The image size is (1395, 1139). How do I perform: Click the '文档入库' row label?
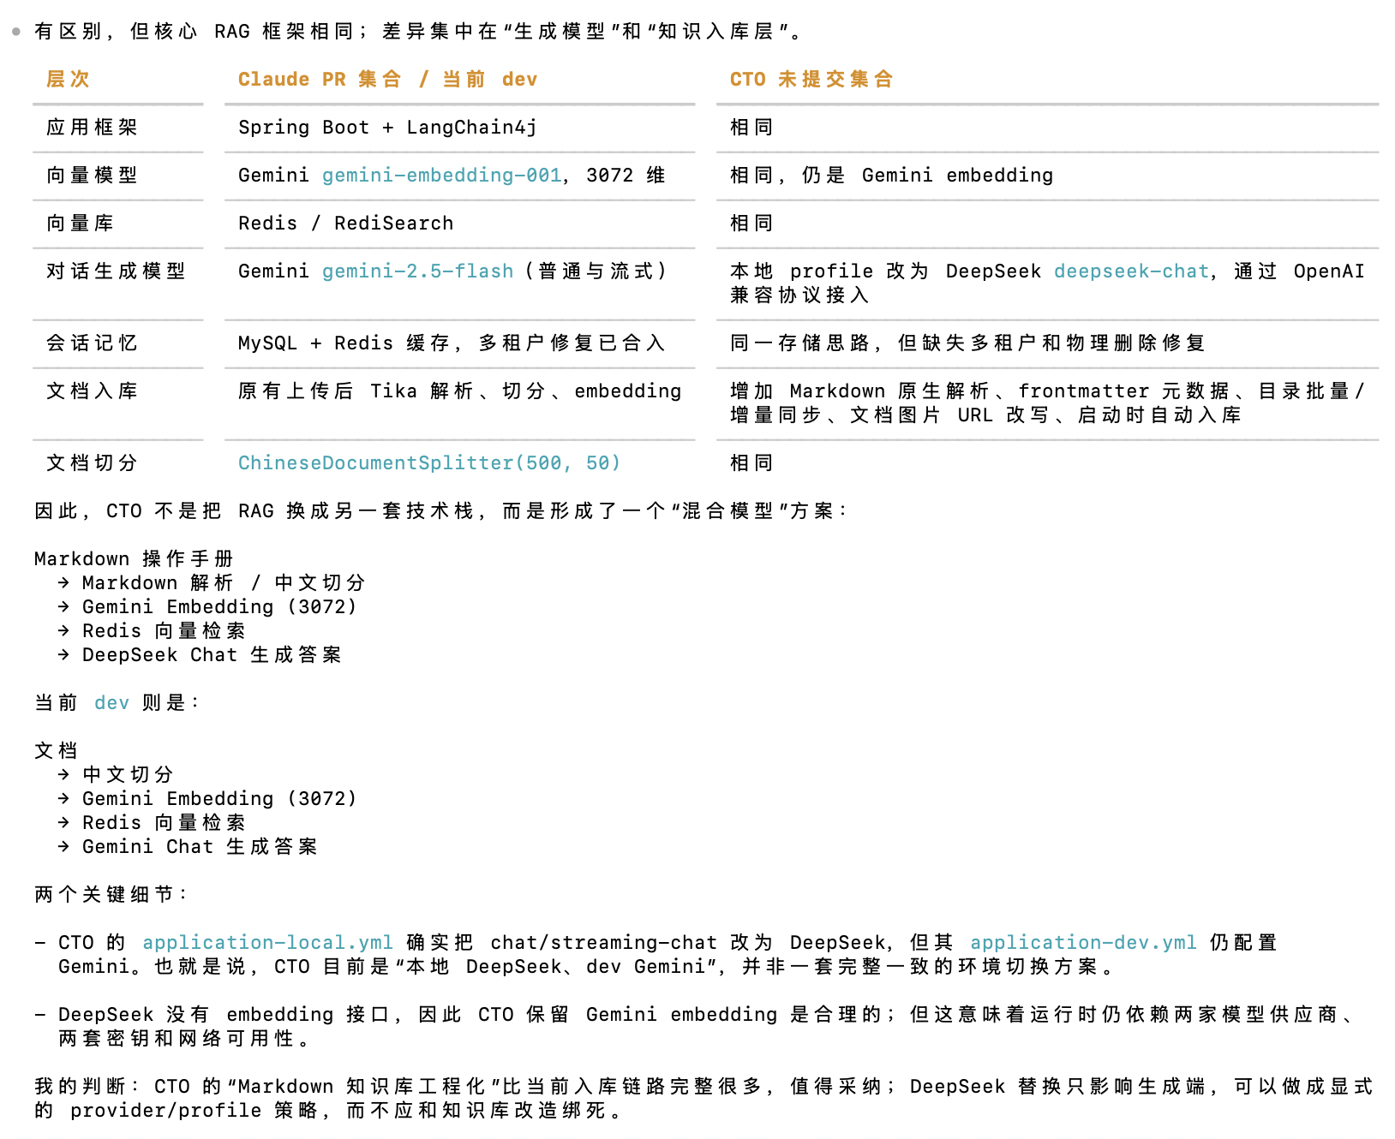pyautogui.click(x=92, y=391)
